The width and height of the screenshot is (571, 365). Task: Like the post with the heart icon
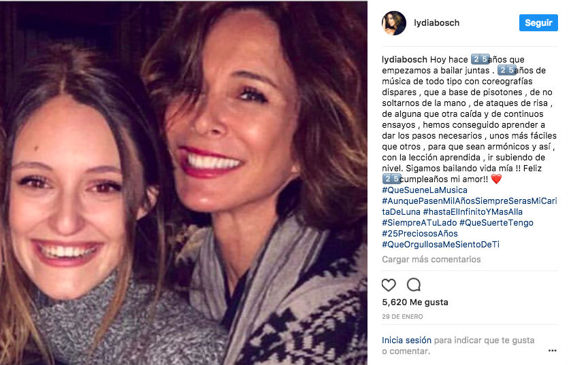[389, 285]
